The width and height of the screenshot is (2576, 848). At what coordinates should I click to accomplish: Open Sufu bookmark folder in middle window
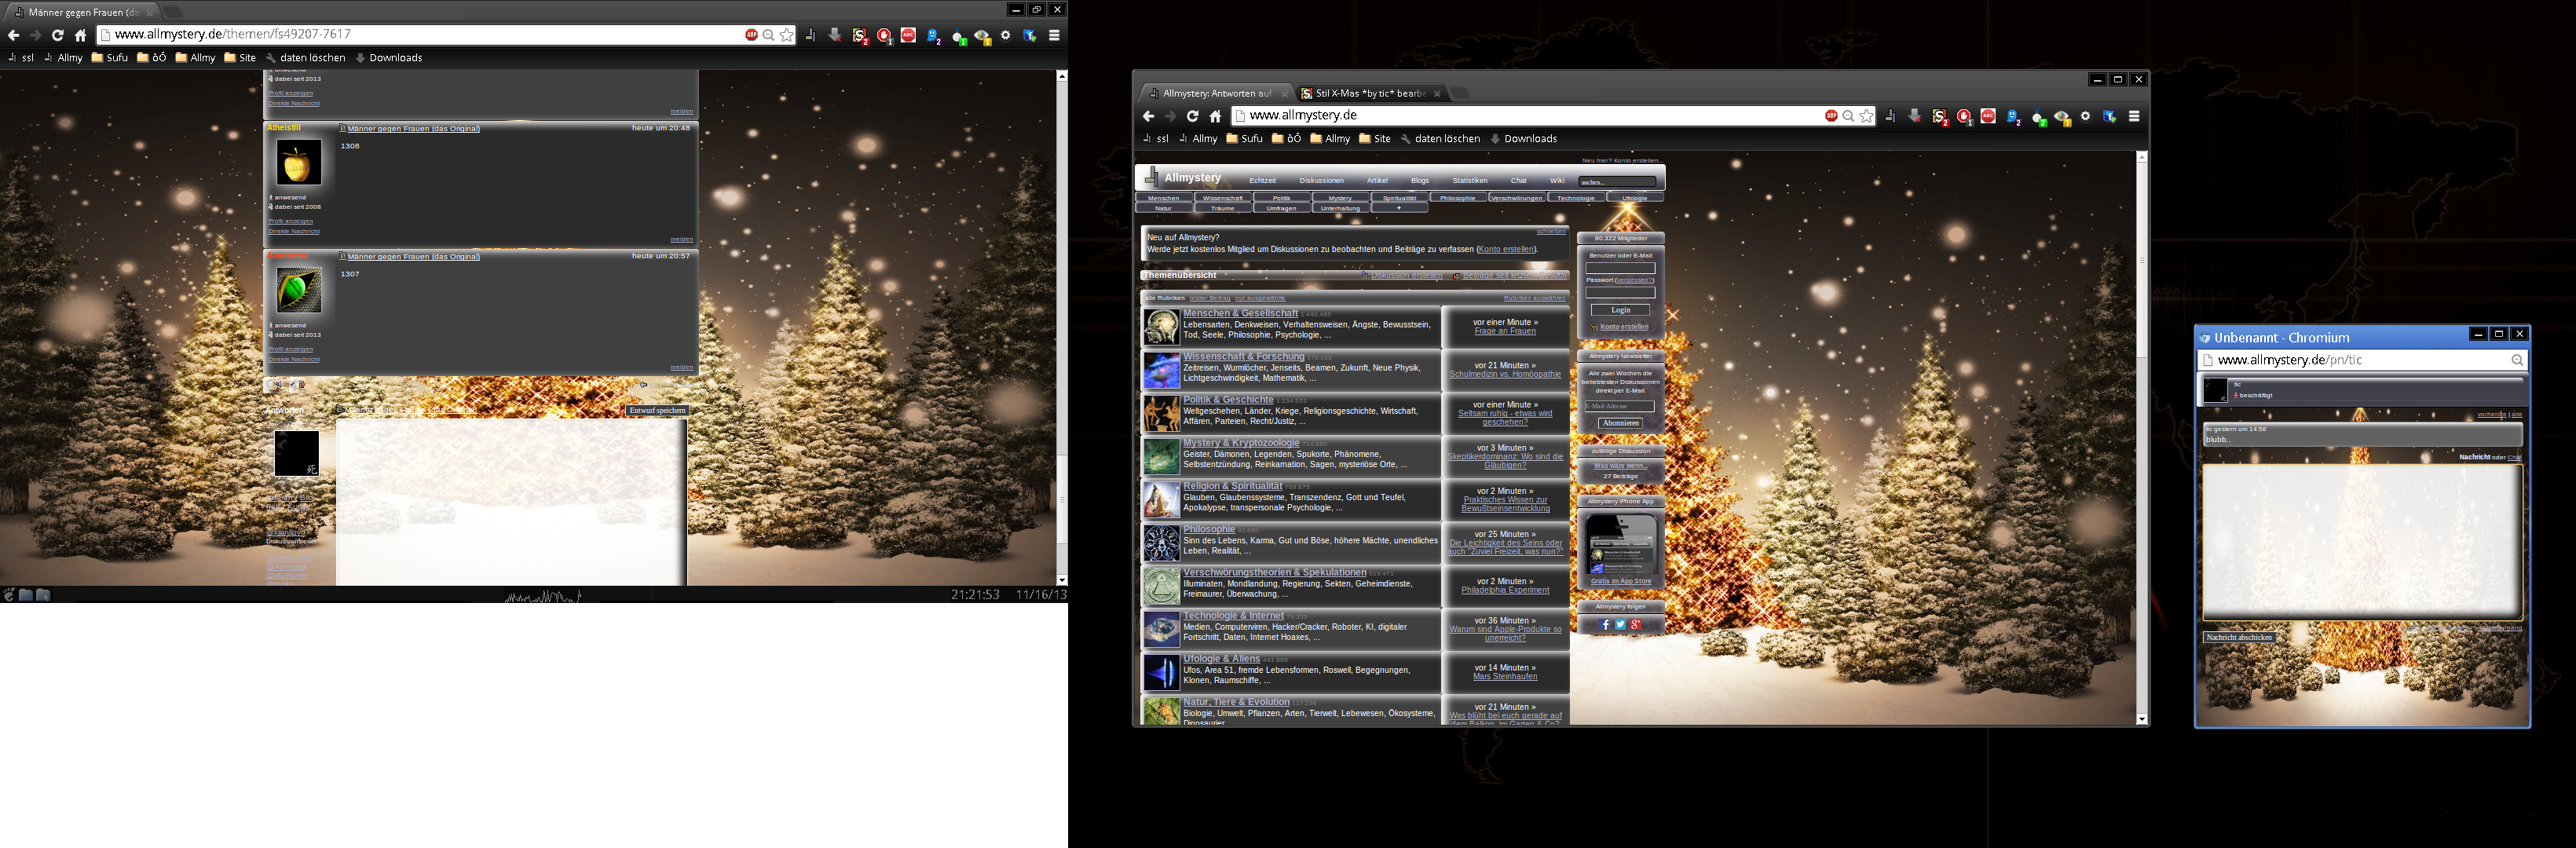(x=1244, y=139)
